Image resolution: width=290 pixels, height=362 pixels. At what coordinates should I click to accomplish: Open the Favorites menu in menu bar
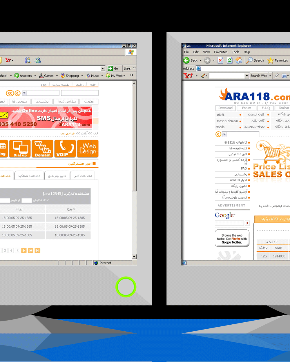pos(221,52)
